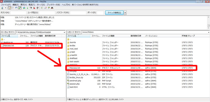Click the refresh file lists icon
210x102 pixels.
point(24,8)
